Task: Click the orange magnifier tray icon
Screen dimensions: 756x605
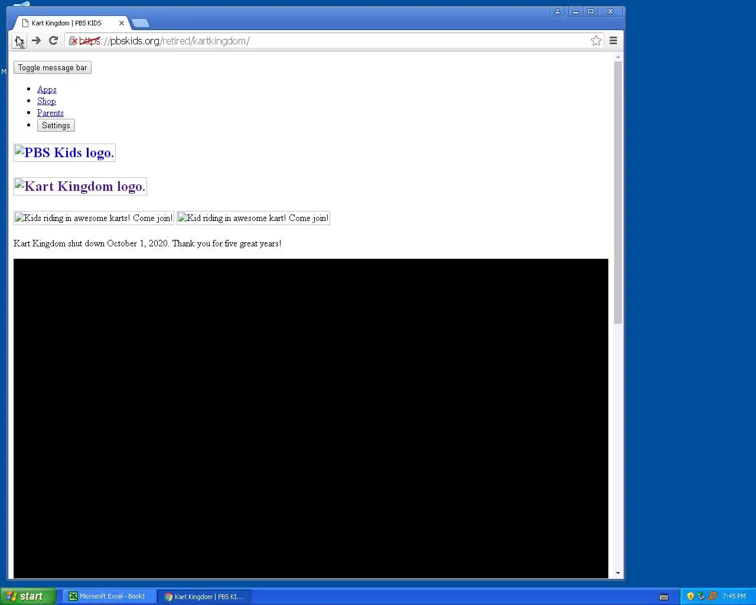Action: 712,596
